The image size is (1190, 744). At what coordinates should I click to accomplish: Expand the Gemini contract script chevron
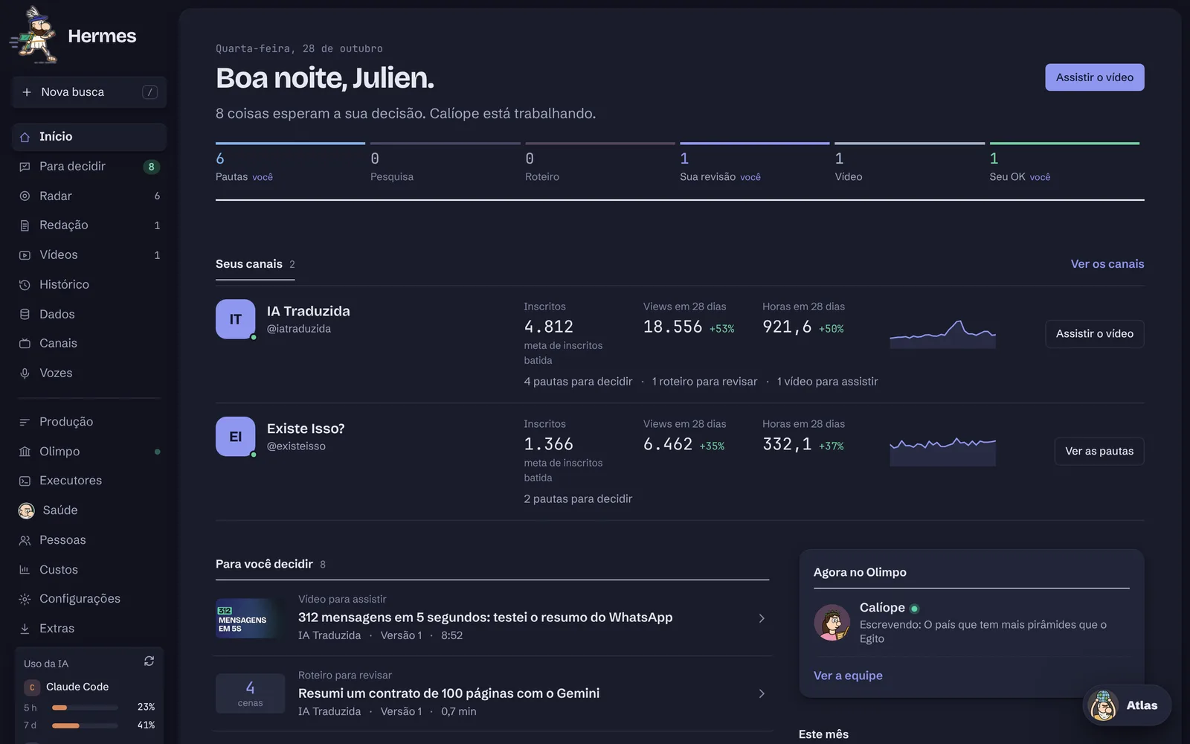762,693
